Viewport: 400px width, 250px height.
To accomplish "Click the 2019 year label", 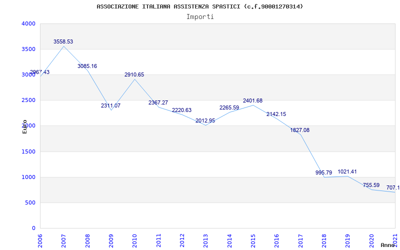I will [347, 240].
